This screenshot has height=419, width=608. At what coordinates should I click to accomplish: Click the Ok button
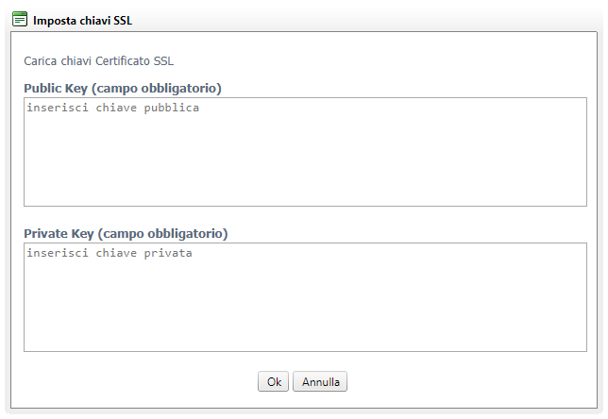(x=274, y=381)
